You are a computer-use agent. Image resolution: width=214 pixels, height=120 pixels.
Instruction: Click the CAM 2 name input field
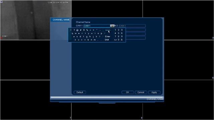point(132,26)
